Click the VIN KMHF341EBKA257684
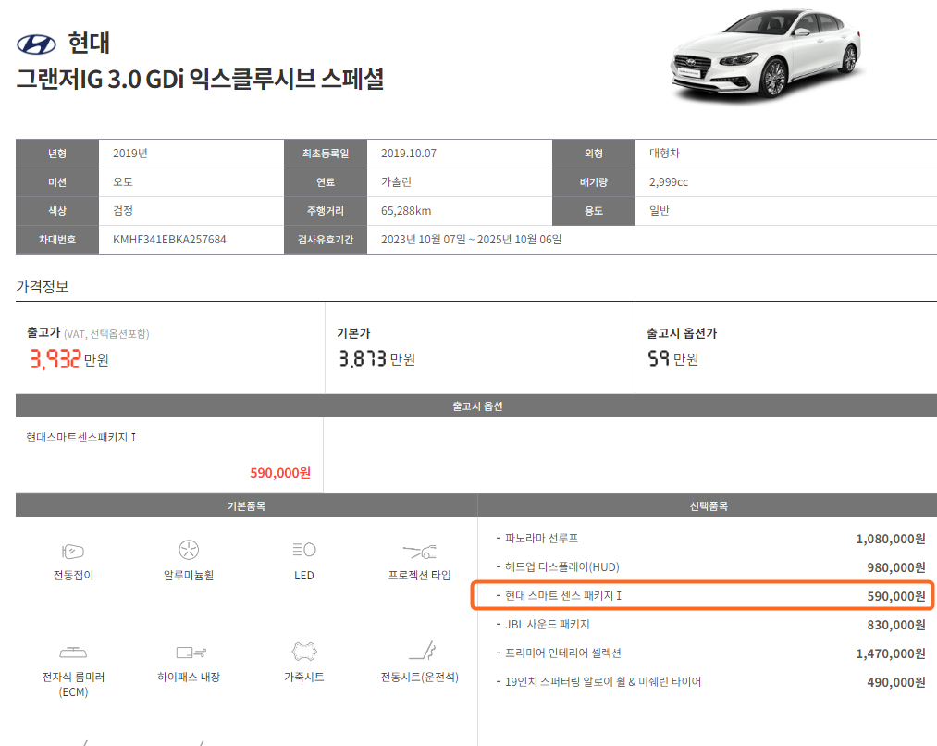 (x=169, y=240)
